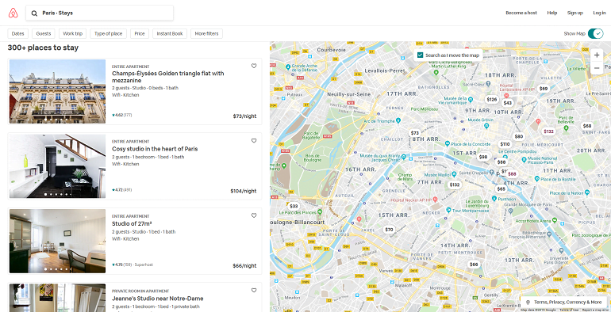Click the Studio of 27m² room photo
611x312 pixels.
[x=57, y=242]
